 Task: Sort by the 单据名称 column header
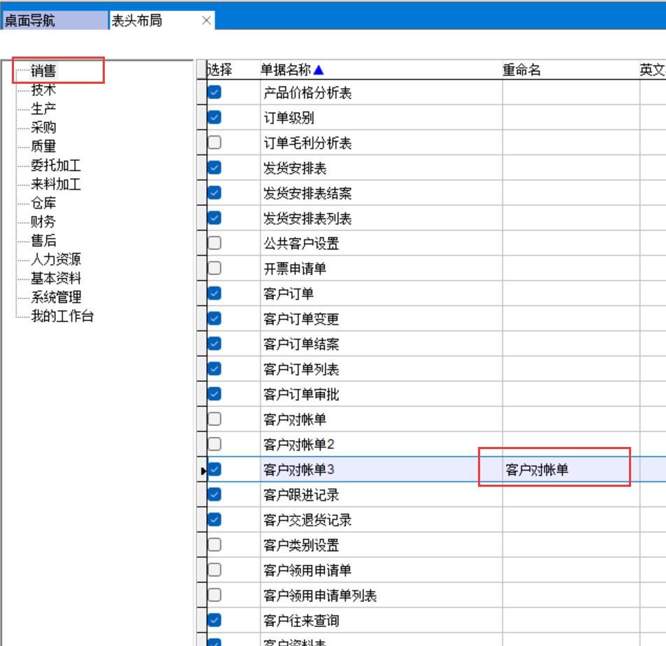pos(287,70)
